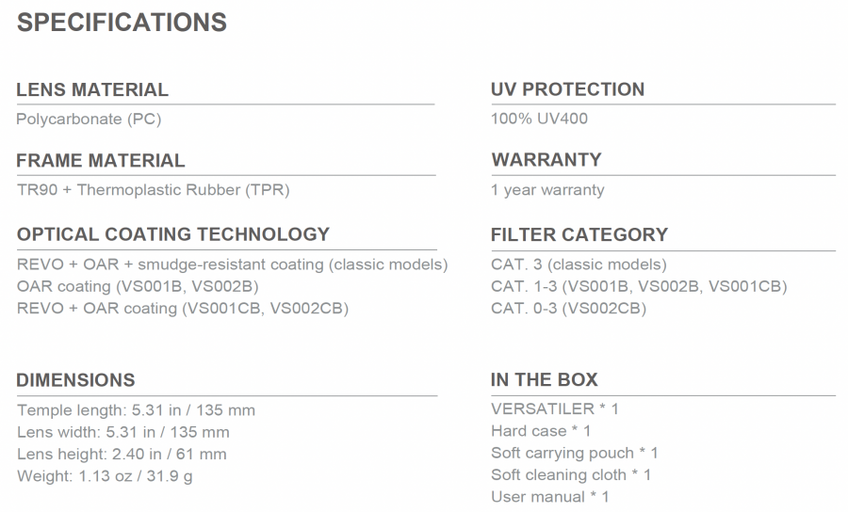Click the Weight 31.9 g line
848x512 pixels.
[x=105, y=476]
